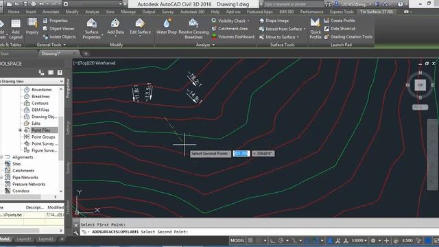Run Resolve Crossing Breaklines
This screenshot has height=247, width=439.
[x=193, y=28]
